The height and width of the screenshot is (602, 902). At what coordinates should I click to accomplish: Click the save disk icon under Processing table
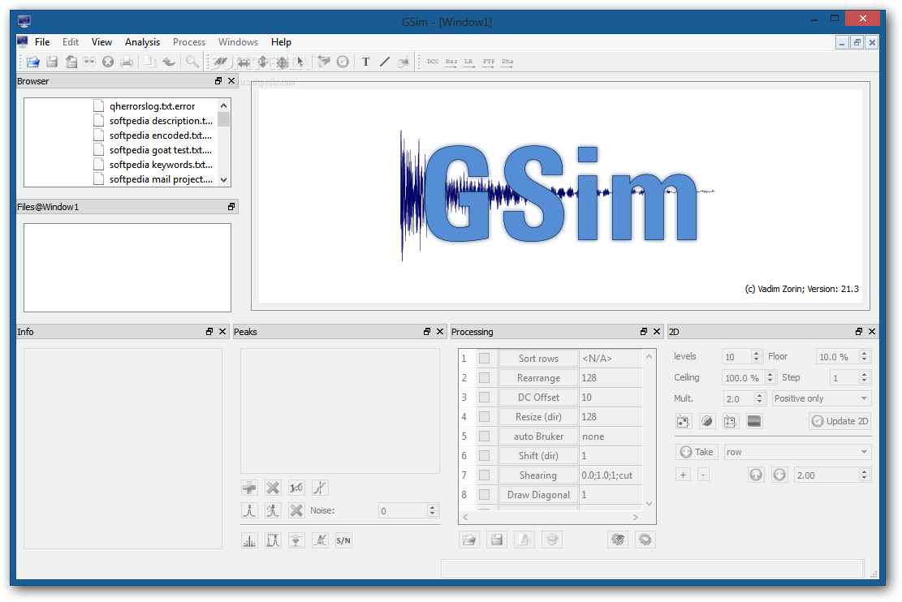pyautogui.click(x=496, y=540)
